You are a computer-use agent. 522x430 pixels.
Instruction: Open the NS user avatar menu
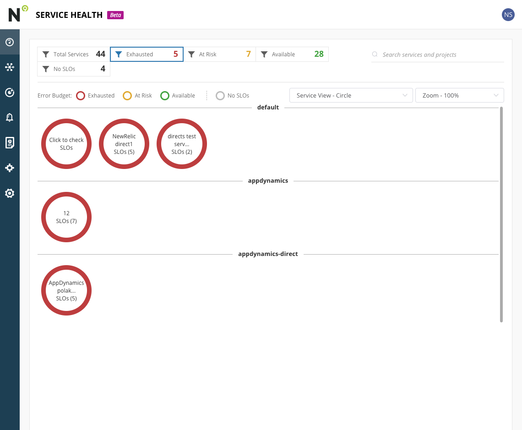point(508,15)
